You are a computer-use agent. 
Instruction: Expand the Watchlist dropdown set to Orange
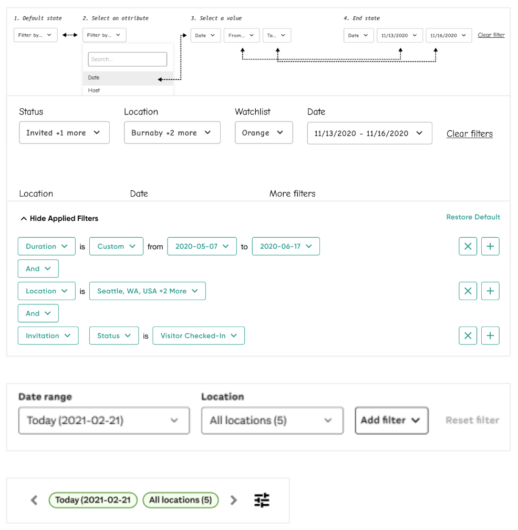click(263, 133)
